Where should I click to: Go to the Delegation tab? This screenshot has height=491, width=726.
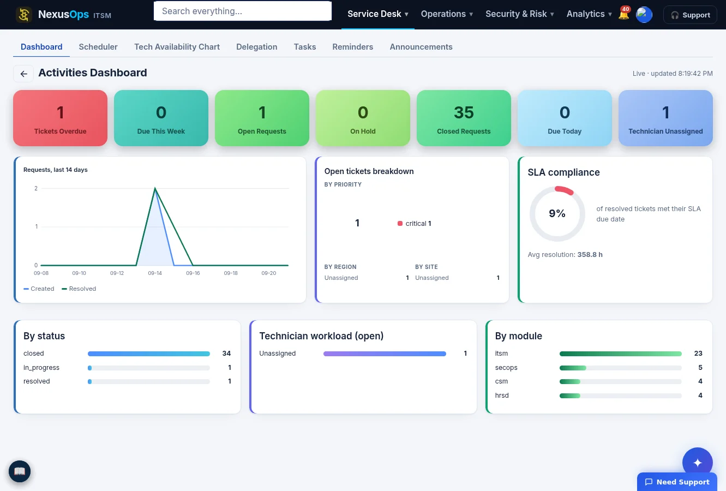tap(257, 47)
